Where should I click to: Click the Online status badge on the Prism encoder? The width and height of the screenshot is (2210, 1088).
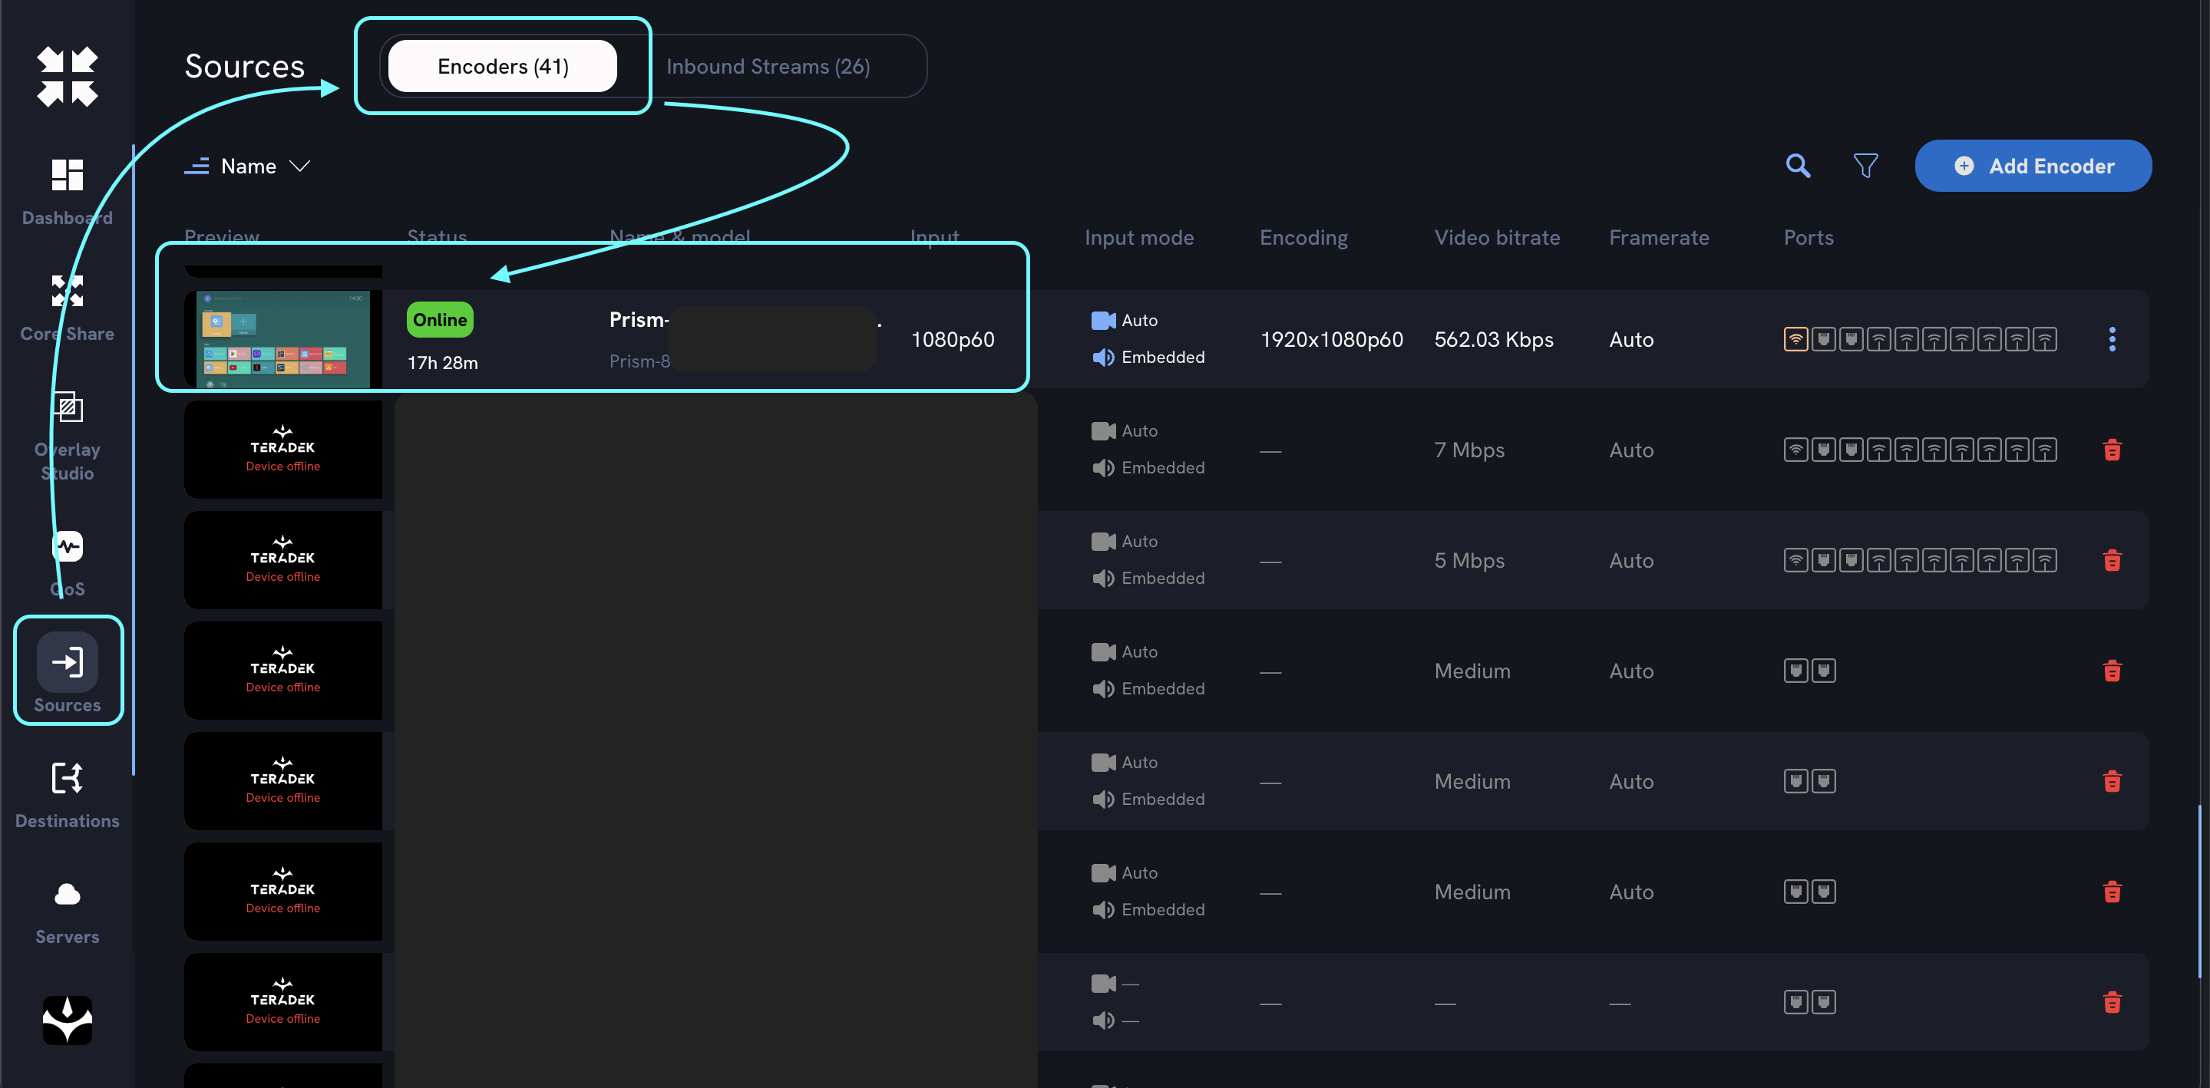click(x=438, y=319)
